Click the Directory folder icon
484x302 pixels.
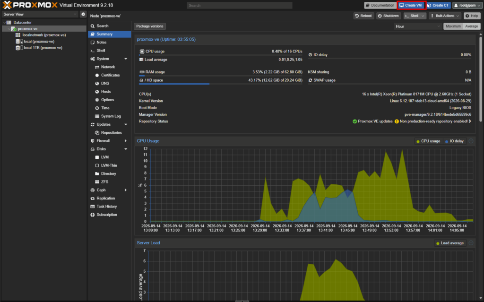(97, 174)
